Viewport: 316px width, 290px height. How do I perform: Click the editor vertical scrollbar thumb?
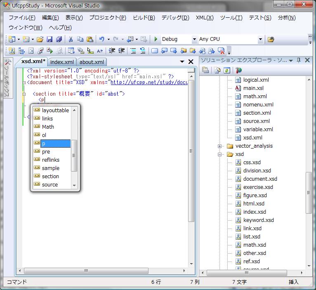[191, 151]
